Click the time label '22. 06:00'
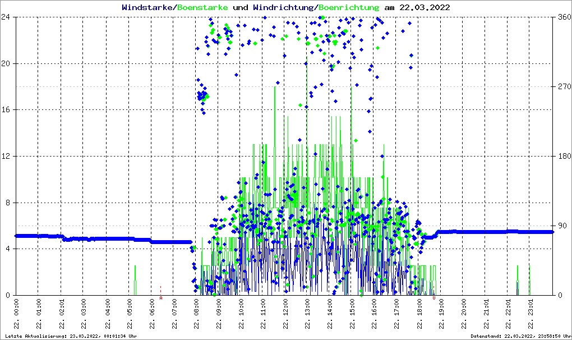The width and height of the screenshot is (572, 340). pyautogui.click(x=152, y=314)
